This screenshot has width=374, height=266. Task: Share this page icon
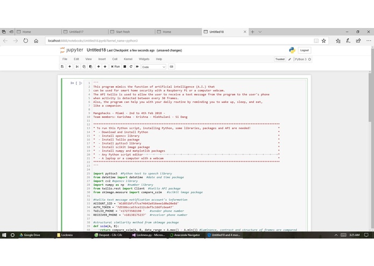point(358,41)
